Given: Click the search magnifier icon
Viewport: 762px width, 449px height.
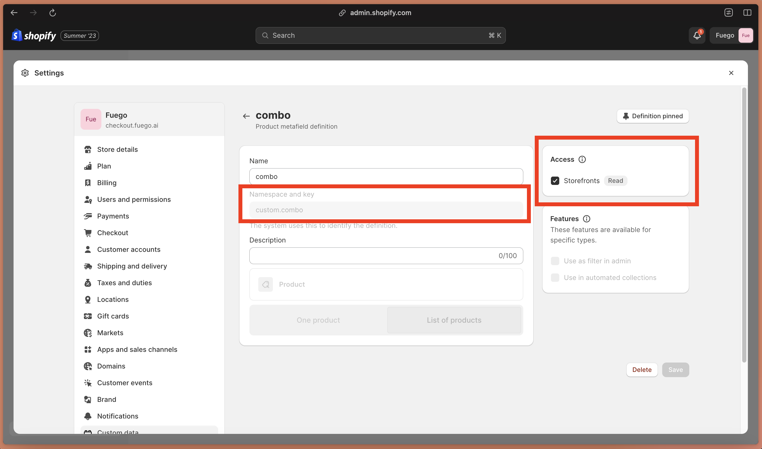Looking at the screenshot, I should 265,35.
